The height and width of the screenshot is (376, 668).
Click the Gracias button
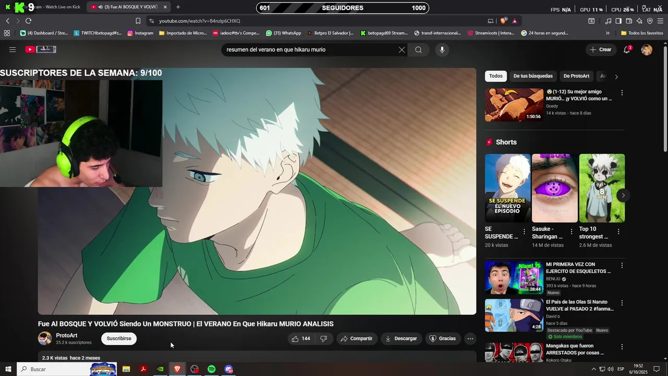(443, 338)
